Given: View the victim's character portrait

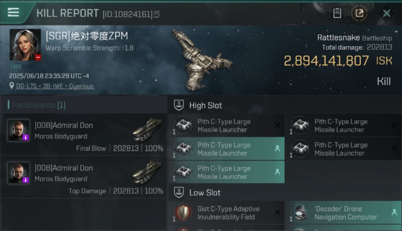Looking at the screenshot, I should [x=25, y=45].
